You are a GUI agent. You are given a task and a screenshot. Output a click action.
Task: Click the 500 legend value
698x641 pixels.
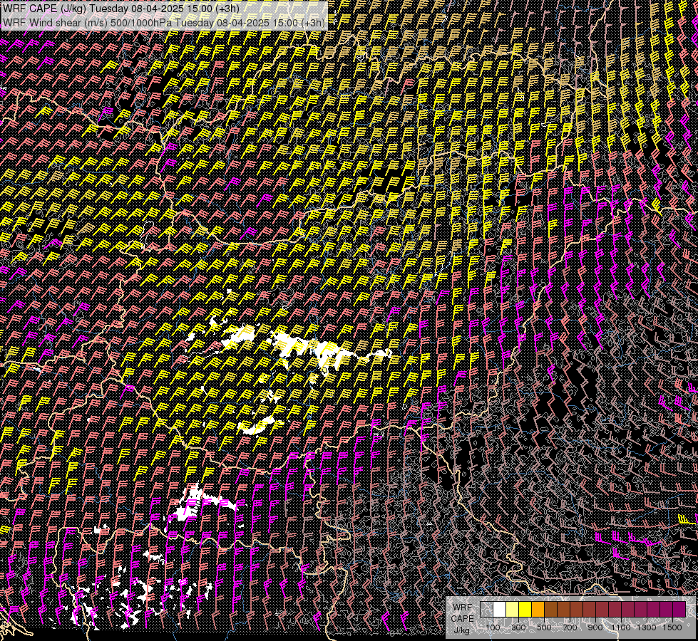pos(544,627)
